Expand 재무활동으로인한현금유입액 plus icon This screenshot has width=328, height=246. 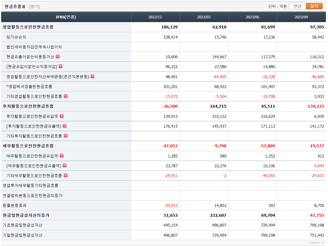(62, 156)
